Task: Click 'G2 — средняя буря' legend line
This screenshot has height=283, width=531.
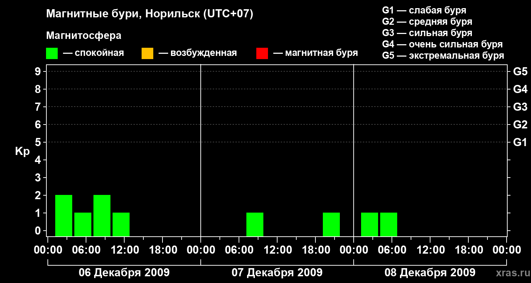Action: (x=427, y=22)
